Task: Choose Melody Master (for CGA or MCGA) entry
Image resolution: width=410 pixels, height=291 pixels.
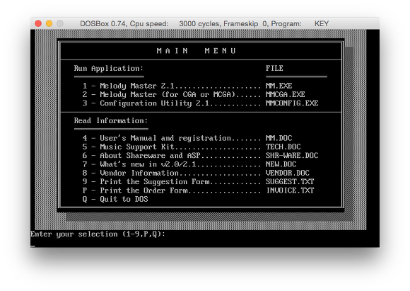Action: (194, 94)
